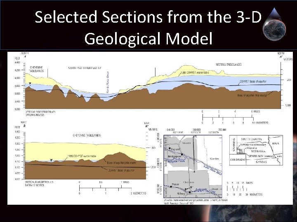This screenshot has height=222, width=297.
Task: Click the 'Pumpkin Creek' label on map
Action: [x=176, y=162]
